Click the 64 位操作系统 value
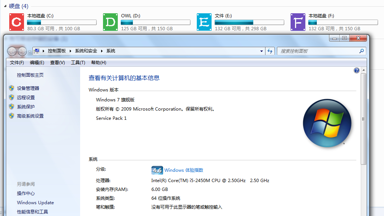The height and width of the screenshot is (216, 384). tap(166, 198)
